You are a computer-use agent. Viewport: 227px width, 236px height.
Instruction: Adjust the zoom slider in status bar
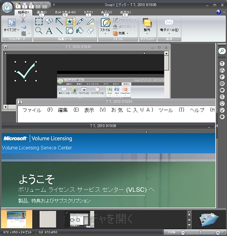coord(200,233)
